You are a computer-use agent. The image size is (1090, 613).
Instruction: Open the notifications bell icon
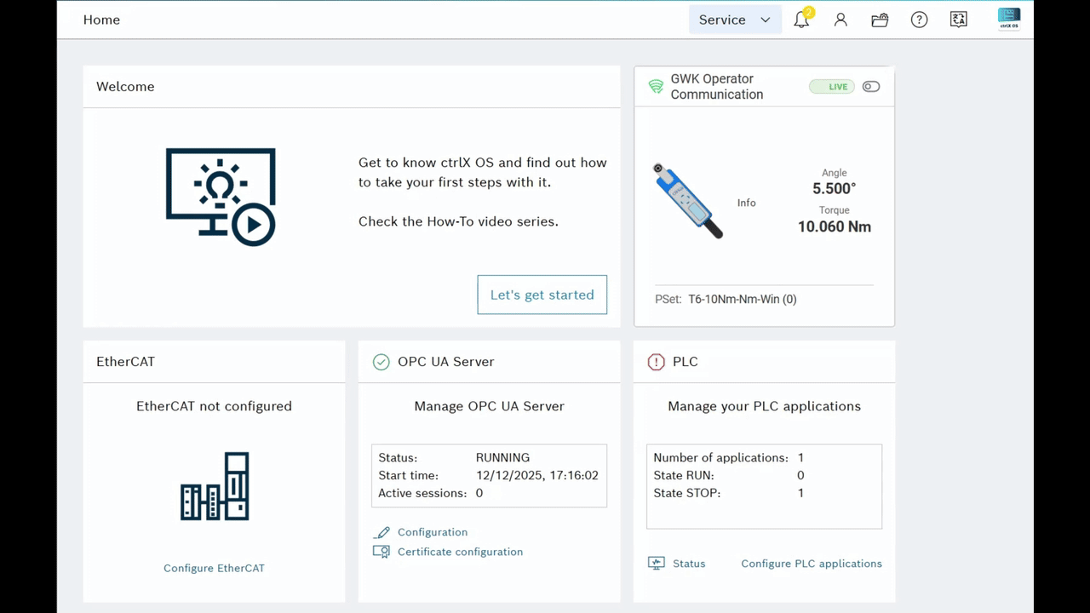click(802, 19)
